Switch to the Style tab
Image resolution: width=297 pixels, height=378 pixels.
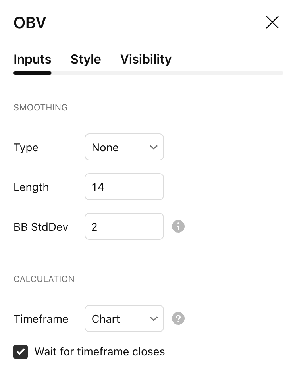pyautogui.click(x=86, y=59)
